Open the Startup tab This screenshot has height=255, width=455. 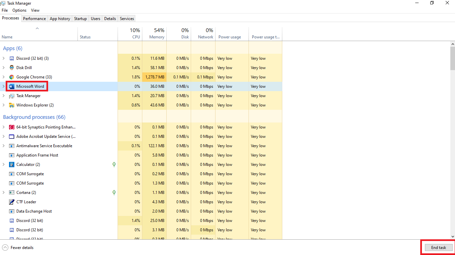(x=80, y=19)
